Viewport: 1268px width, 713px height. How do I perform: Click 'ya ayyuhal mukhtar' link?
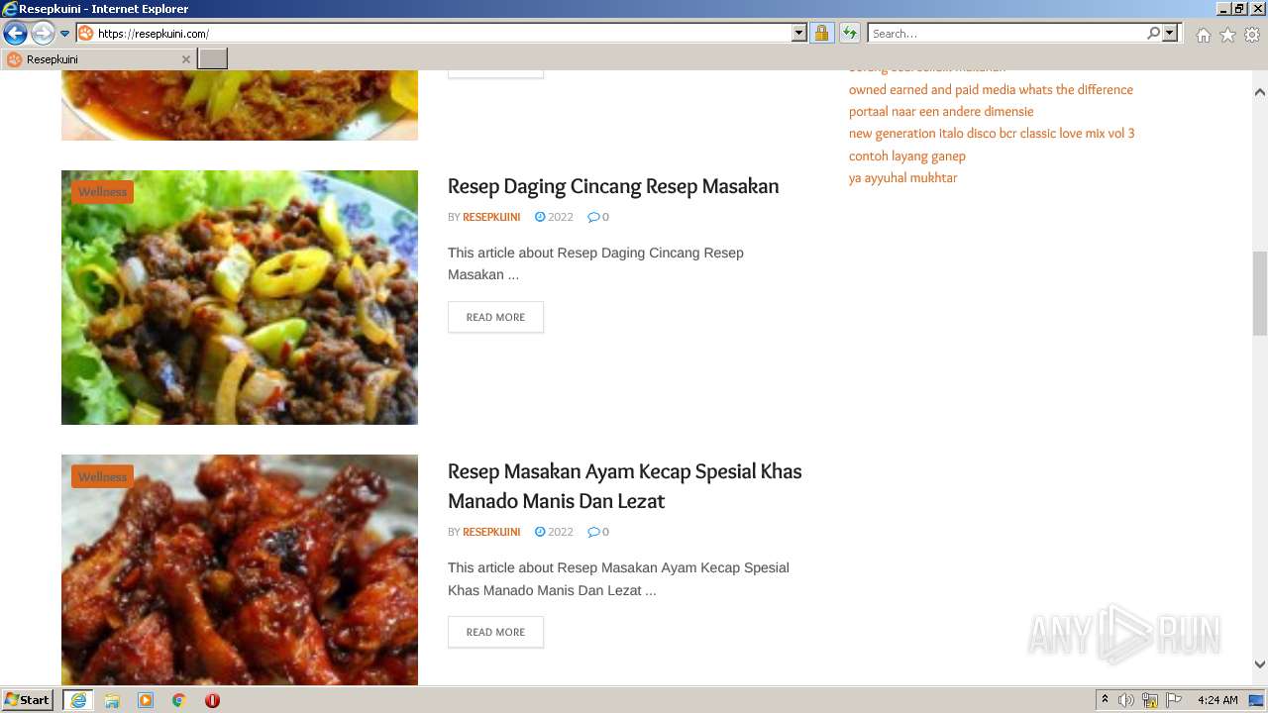(903, 178)
